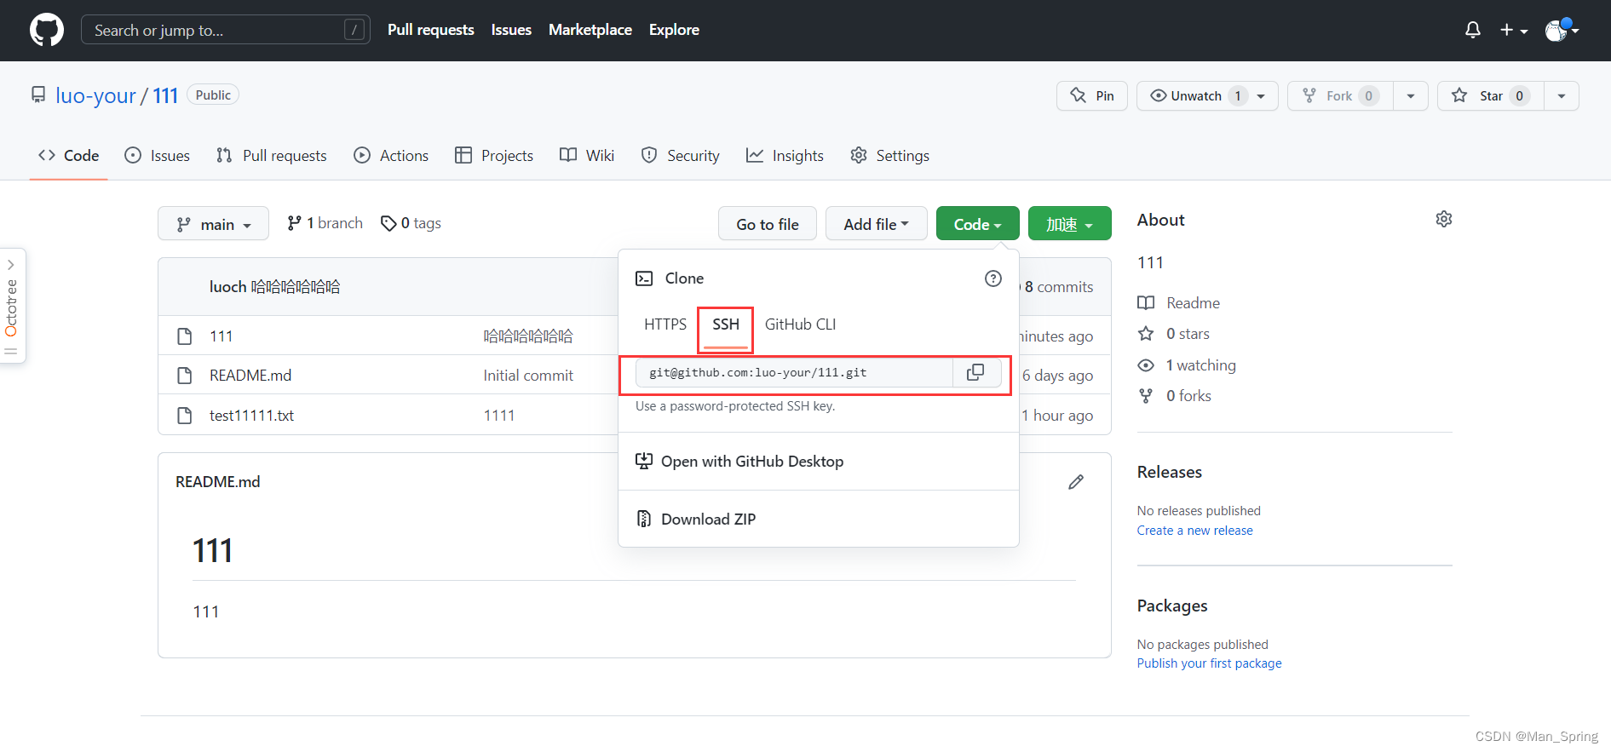Viewport: 1611px width, 752px height.
Task: Open the GitHub home logo
Action: [x=47, y=30]
